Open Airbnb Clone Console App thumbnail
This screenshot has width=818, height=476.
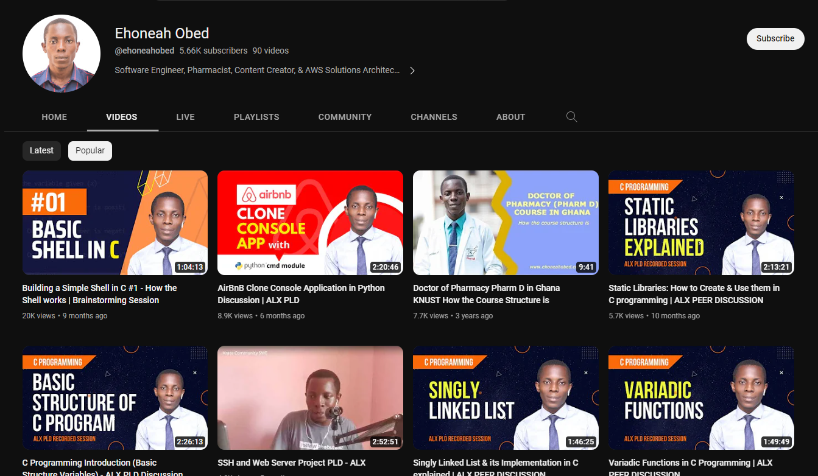pos(310,223)
